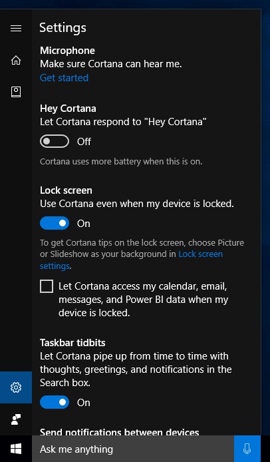Click the Hey Cortana section heading
Viewport: 270px width, 462px height.
[x=68, y=109]
